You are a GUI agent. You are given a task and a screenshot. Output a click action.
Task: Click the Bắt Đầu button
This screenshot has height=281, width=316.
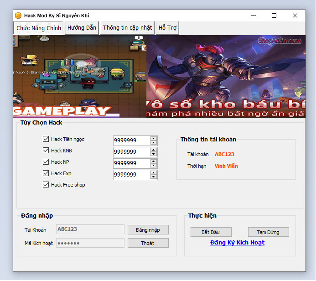(211, 232)
